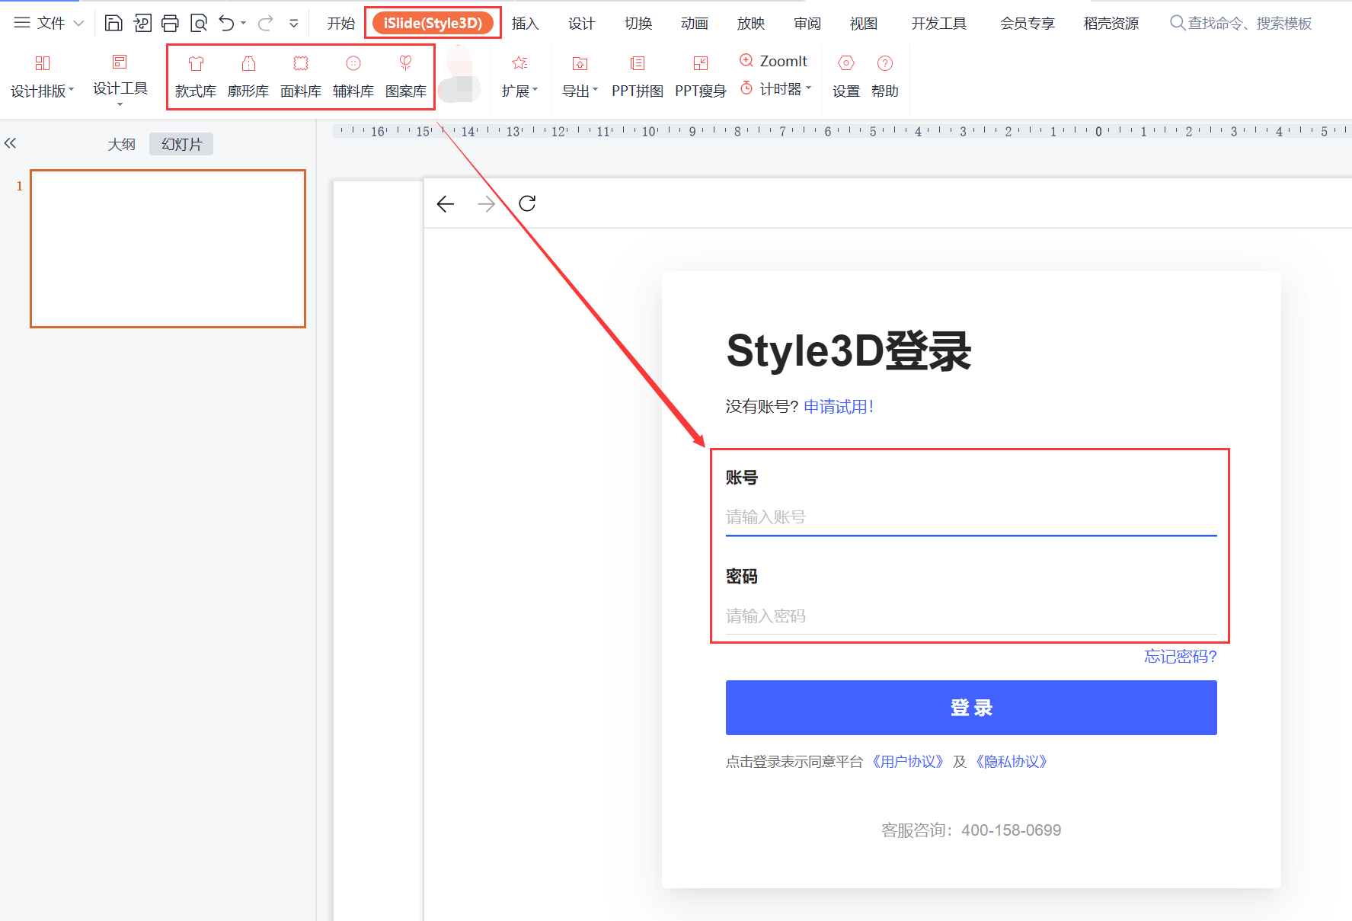This screenshot has height=921, width=1352.
Task: Click the PPT拼图 tool
Action: click(637, 77)
